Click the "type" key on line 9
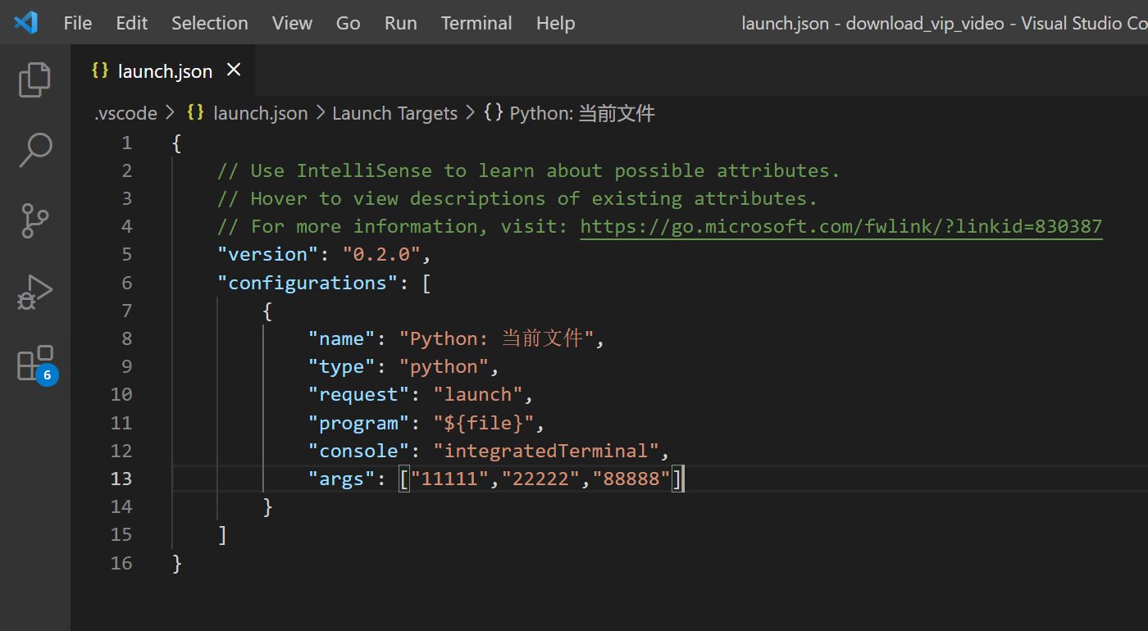This screenshot has height=631, width=1148. pyautogui.click(x=342, y=366)
